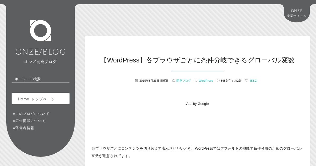Screen dimensions: 316x166
Task: Open the ONZE/BLOG site title
Action: point(41,52)
